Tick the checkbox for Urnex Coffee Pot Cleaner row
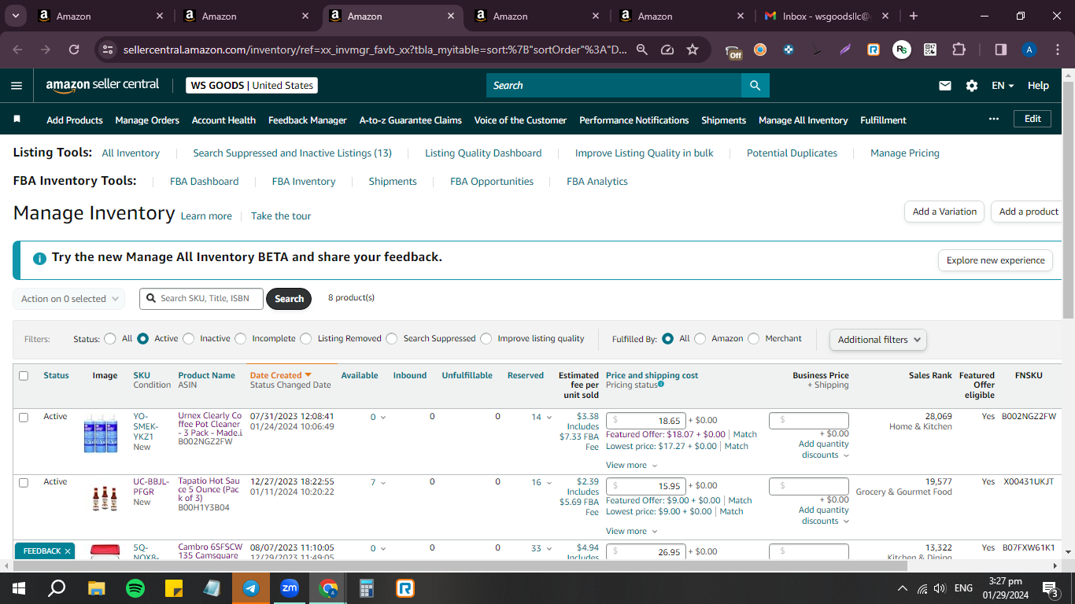Image resolution: width=1075 pixels, height=604 pixels. (24, 417)
